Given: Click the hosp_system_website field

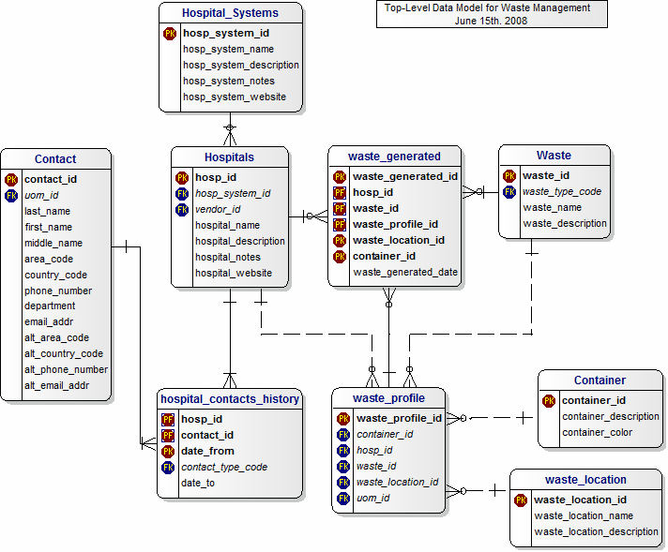Looking at the screenshot, I should (235, 97).
